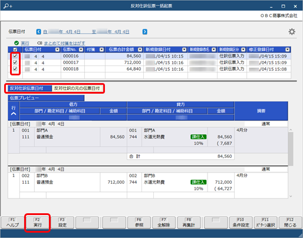Go to previous date range arrow
The image size is (303, 238).
[x=38, y=32]
